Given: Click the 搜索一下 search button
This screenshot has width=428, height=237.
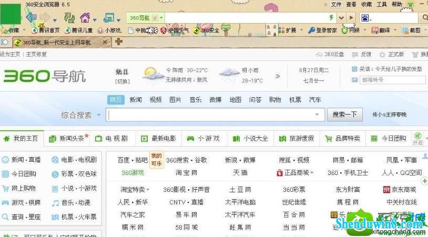Looking at the screenshot, I should click(345, 115).
